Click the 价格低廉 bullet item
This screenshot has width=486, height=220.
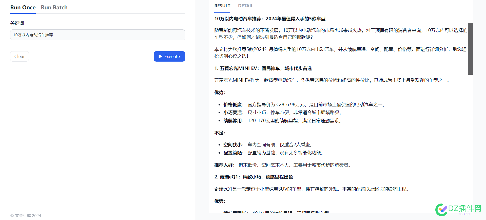coord(305,105)
